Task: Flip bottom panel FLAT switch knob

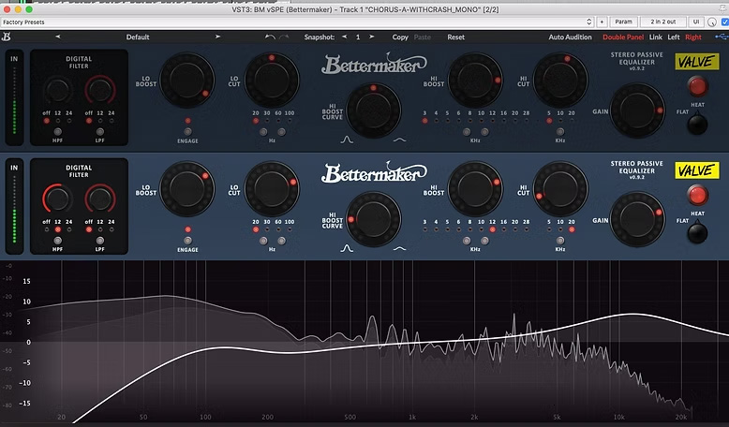Action: click(697, 233)
